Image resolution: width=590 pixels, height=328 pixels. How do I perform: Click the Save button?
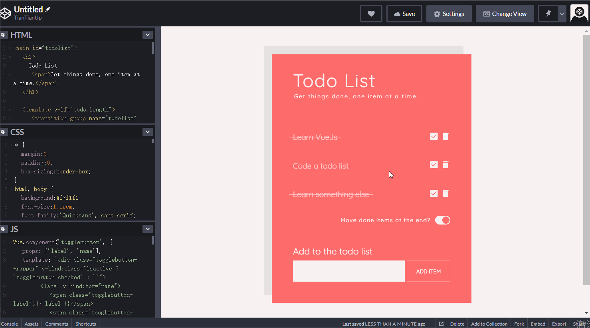click(404, 14)
